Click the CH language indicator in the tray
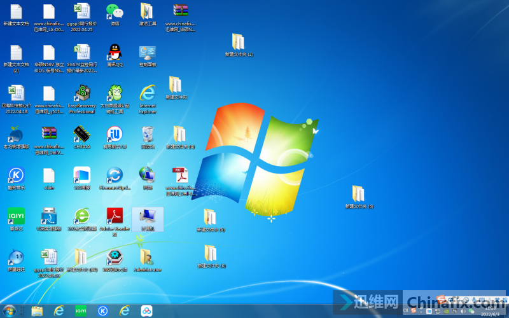The width and height of the screenshot is (509, 318). pos(406,310)
